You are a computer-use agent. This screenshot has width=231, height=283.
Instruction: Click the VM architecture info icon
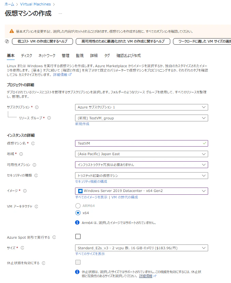point(36,207)
